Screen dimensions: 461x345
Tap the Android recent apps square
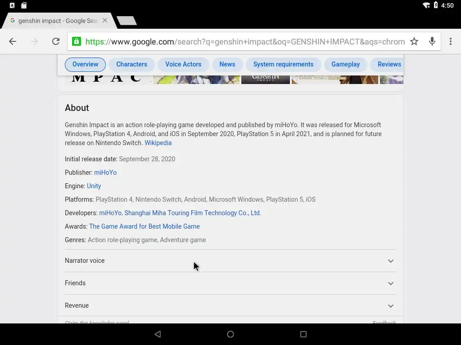coord(303,334)
